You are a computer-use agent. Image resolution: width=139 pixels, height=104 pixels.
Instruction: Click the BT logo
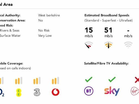[89, 91]
